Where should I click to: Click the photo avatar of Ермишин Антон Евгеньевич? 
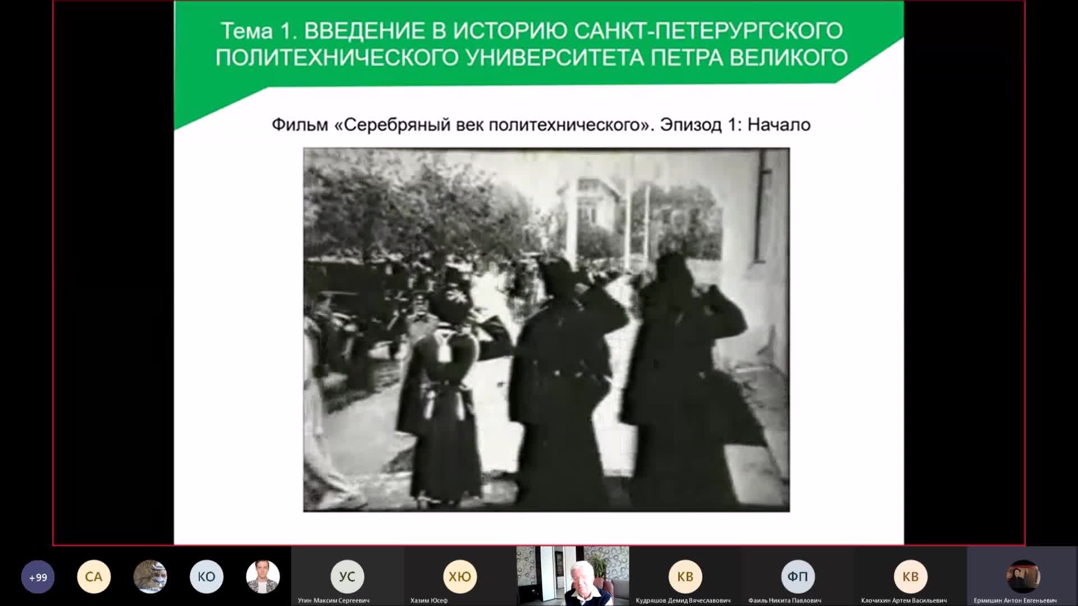click(1023, 576)
